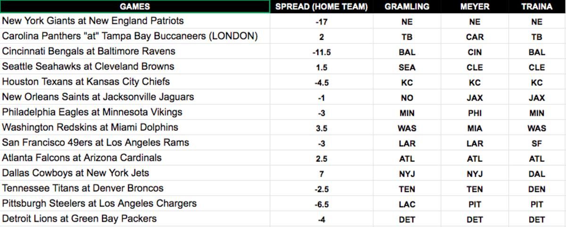The height and width of the screenshot is (227, 566).
Task: Select the 2.5 spread cell
Action: click(x=322, y=159)
